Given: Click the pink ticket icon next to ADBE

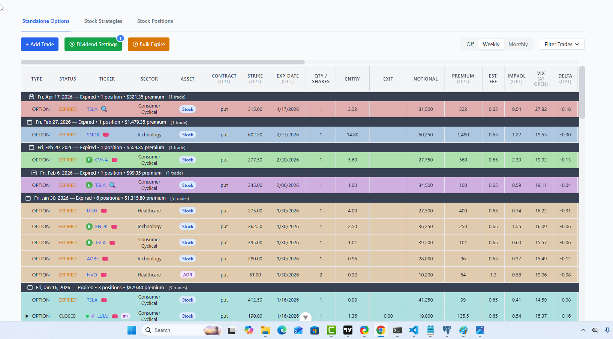Looking at the screenshot, I should [105, 259].
